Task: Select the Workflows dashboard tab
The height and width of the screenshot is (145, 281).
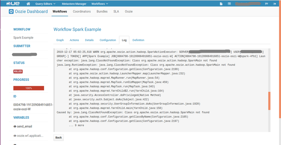Action: click(60, 12)
